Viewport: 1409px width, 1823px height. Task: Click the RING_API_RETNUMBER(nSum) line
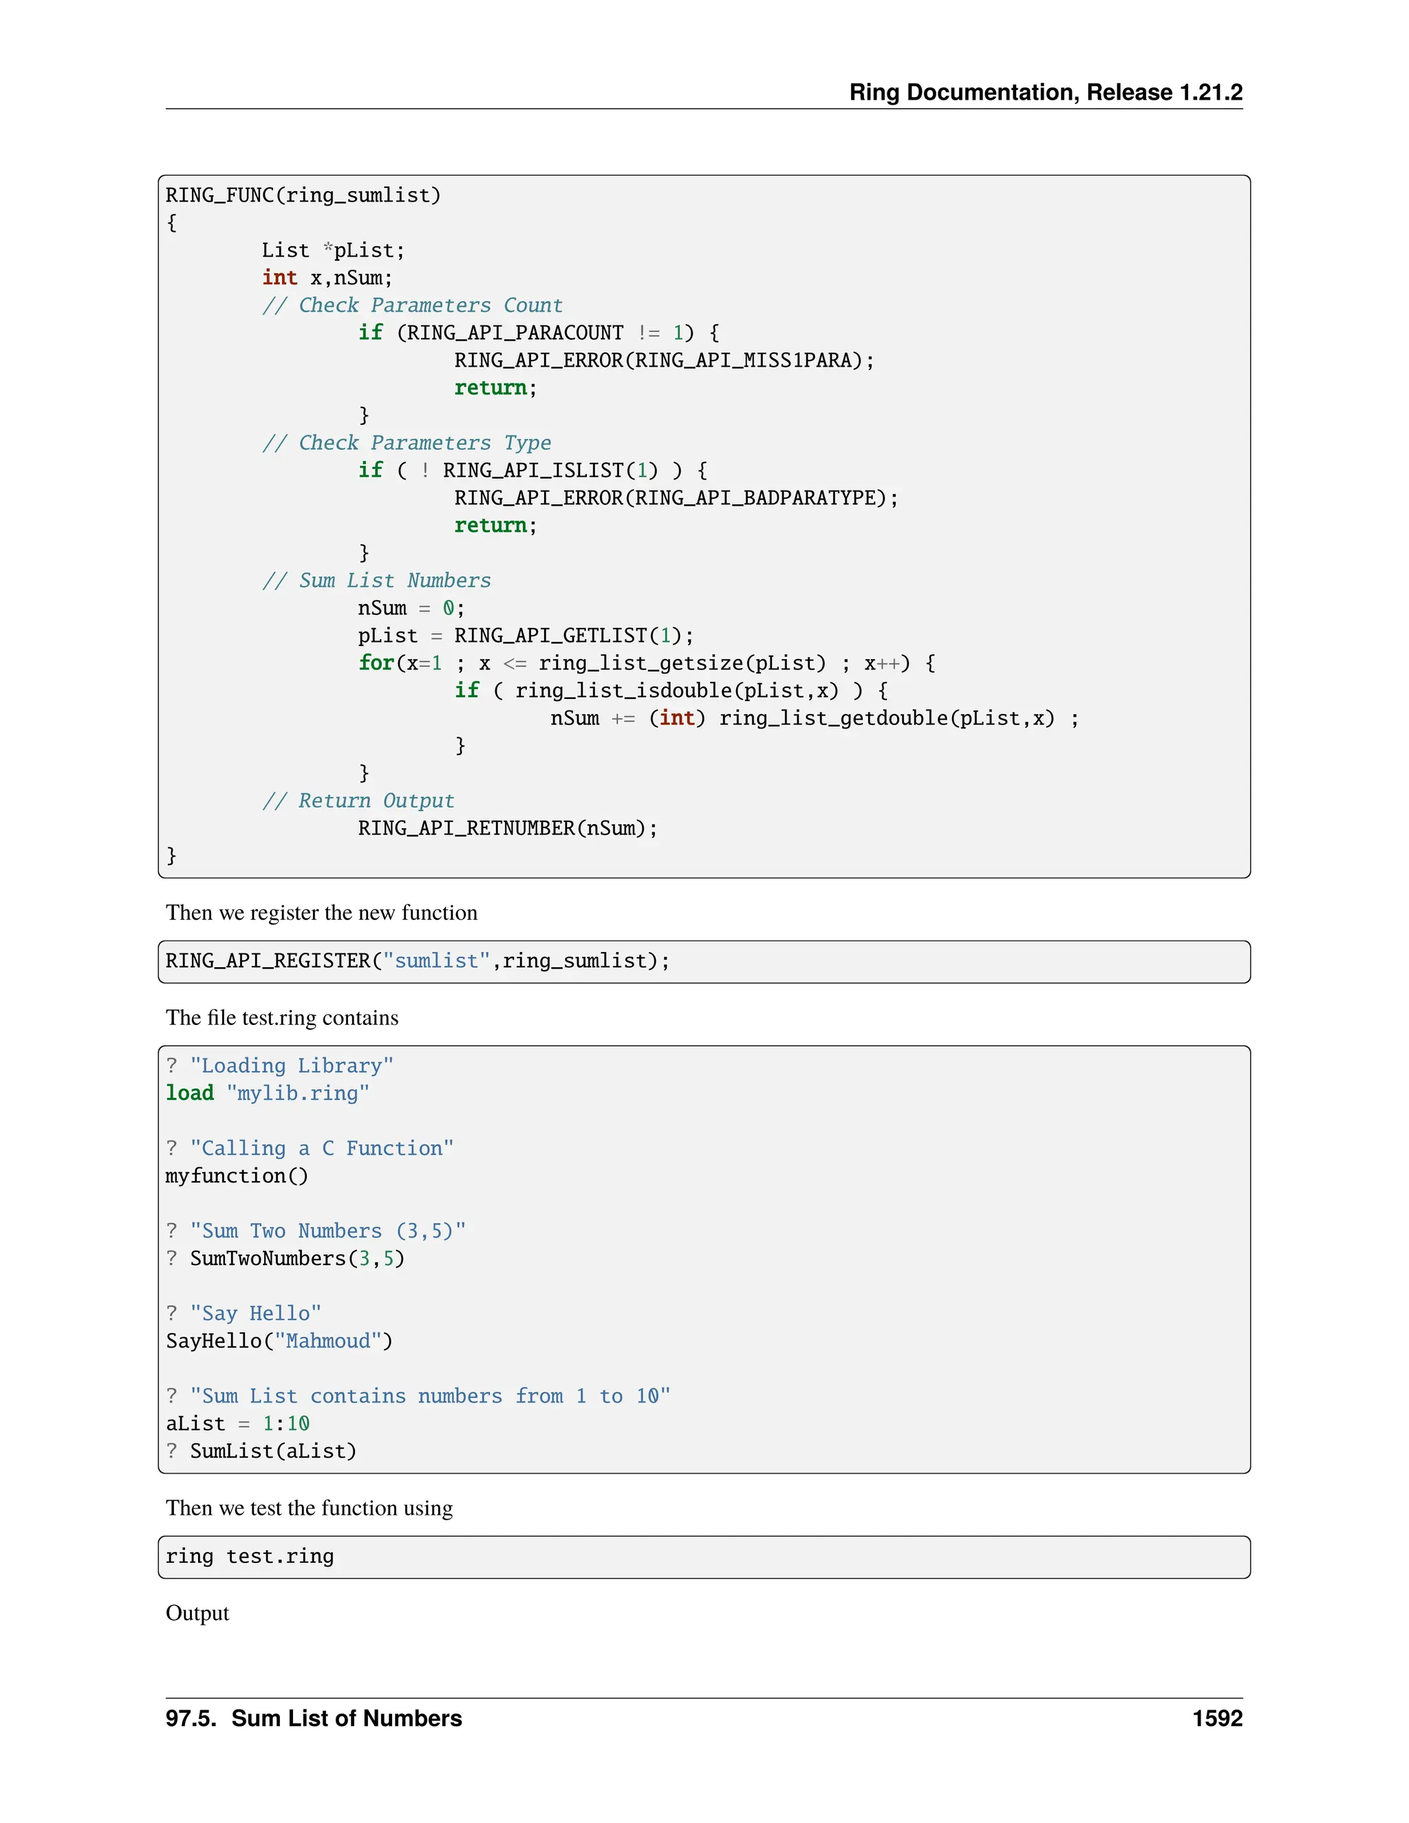tap(508, 829)
